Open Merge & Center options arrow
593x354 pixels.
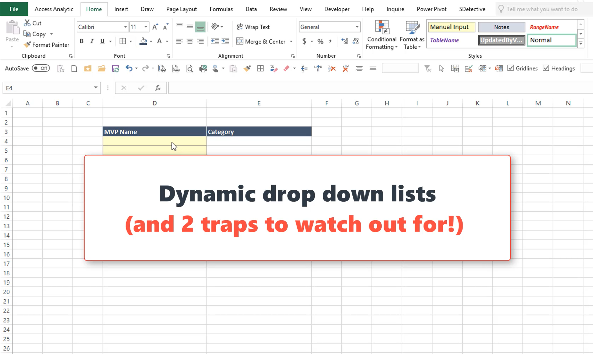click(x=291, y=41)
